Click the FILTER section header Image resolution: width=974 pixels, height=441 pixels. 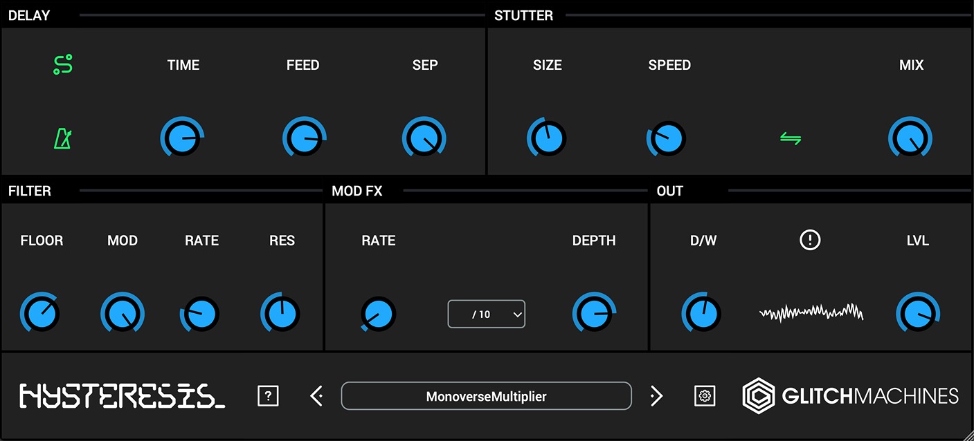click(30, 191)
